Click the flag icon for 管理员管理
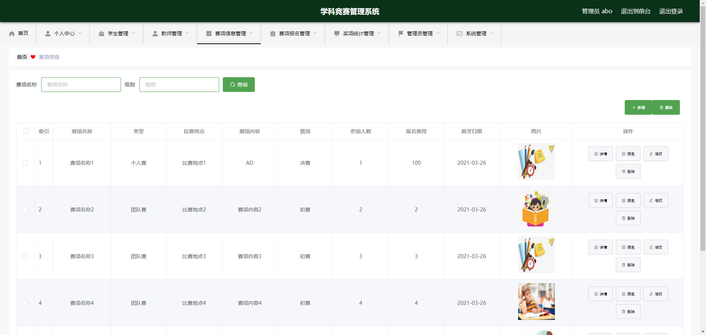 coord(401,33)
